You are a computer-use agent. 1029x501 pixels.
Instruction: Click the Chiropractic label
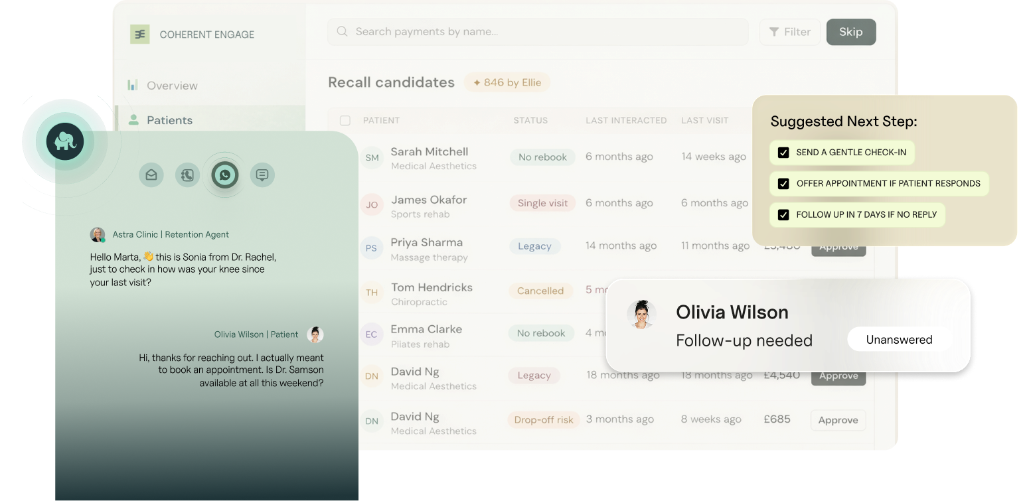click(x=419, y=302)
